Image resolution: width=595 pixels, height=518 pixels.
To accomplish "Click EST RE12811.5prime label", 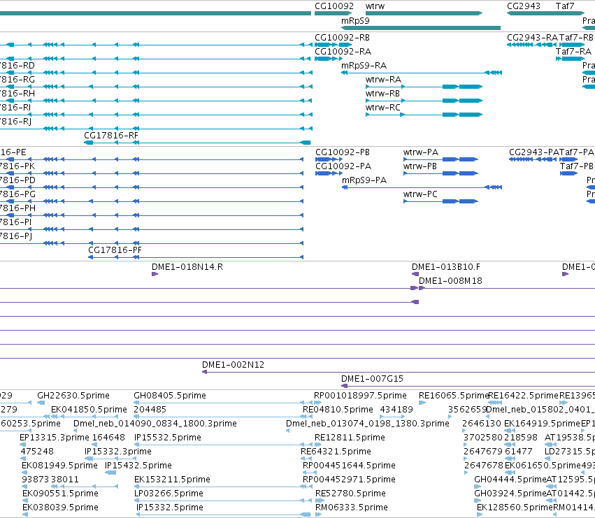I will (350, 438).
